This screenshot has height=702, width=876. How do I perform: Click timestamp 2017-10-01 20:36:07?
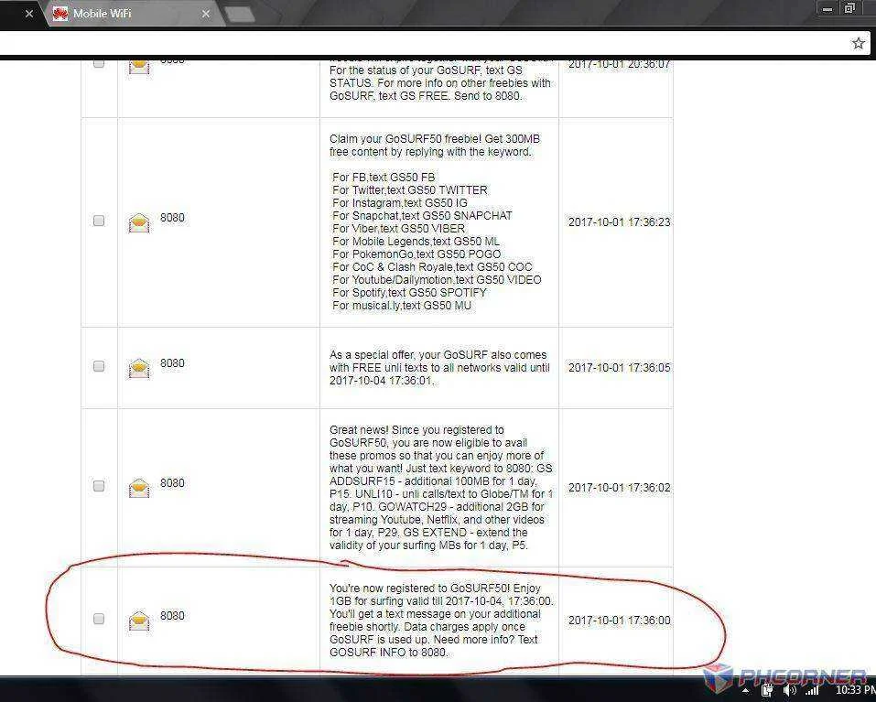[619, 64]
